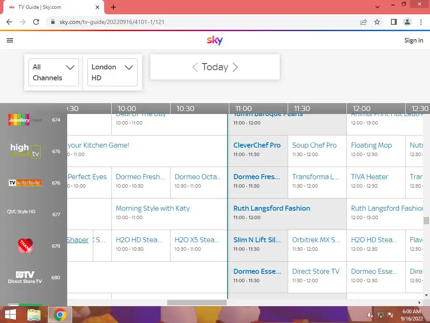Open network icon in system tray

click(x=380, y=315)
